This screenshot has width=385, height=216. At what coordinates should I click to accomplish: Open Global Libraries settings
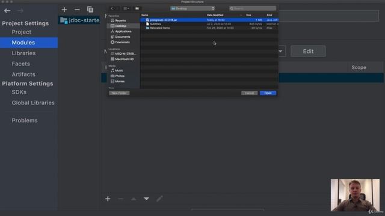[x=33, y=103]
